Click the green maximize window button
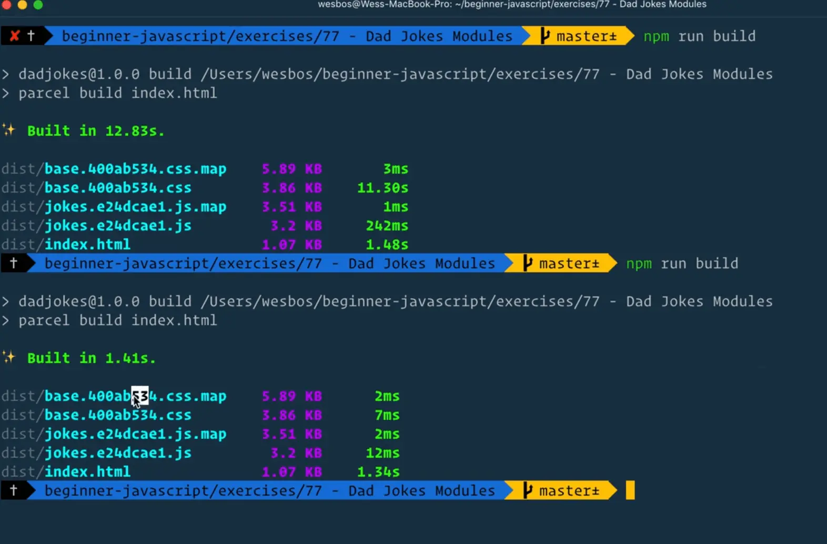 pos(38,5)
